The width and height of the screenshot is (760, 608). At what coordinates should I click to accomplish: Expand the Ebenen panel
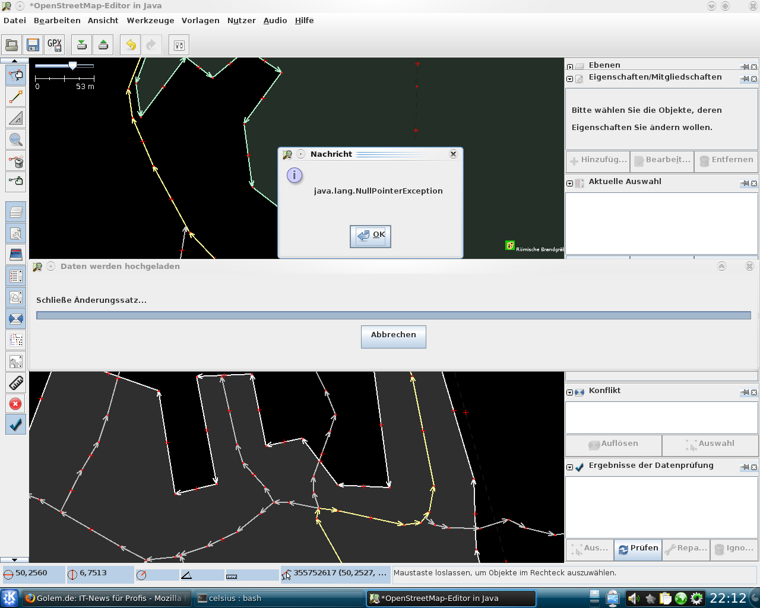[570, 66]
